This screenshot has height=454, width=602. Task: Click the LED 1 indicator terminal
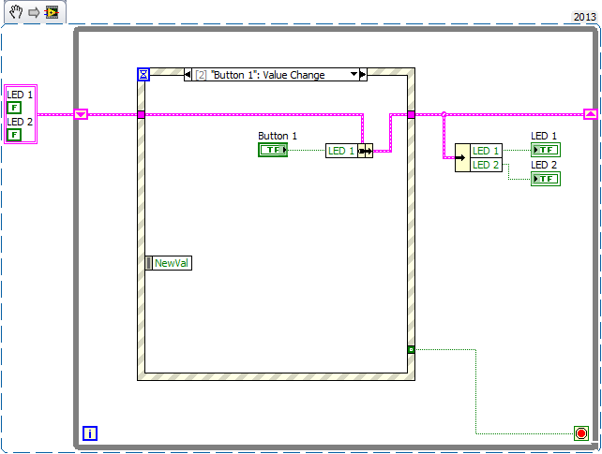point(546,150)
